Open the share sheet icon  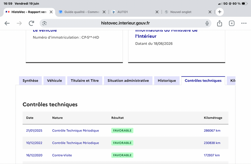[x=219, y=23]
